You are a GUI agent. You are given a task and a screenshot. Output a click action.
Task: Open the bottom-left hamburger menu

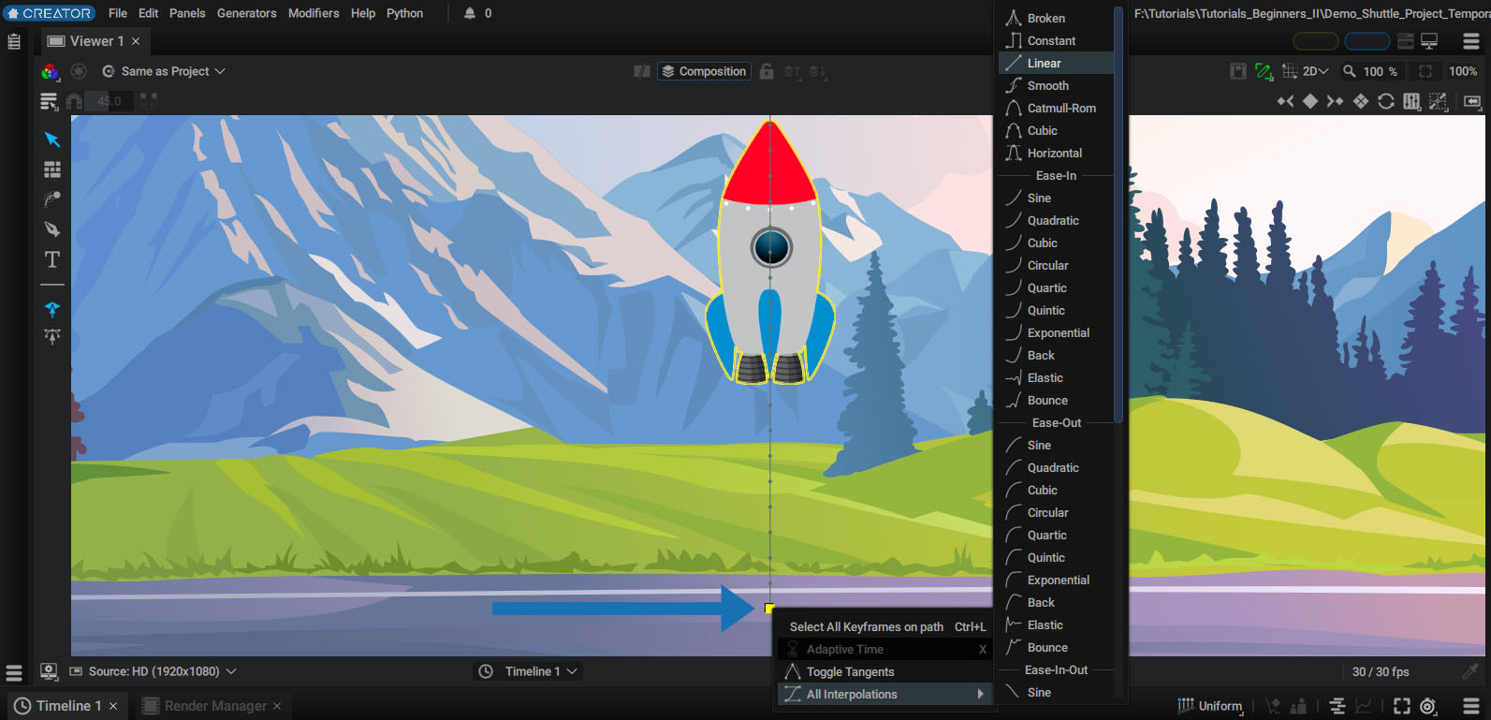tap(14, 672)
